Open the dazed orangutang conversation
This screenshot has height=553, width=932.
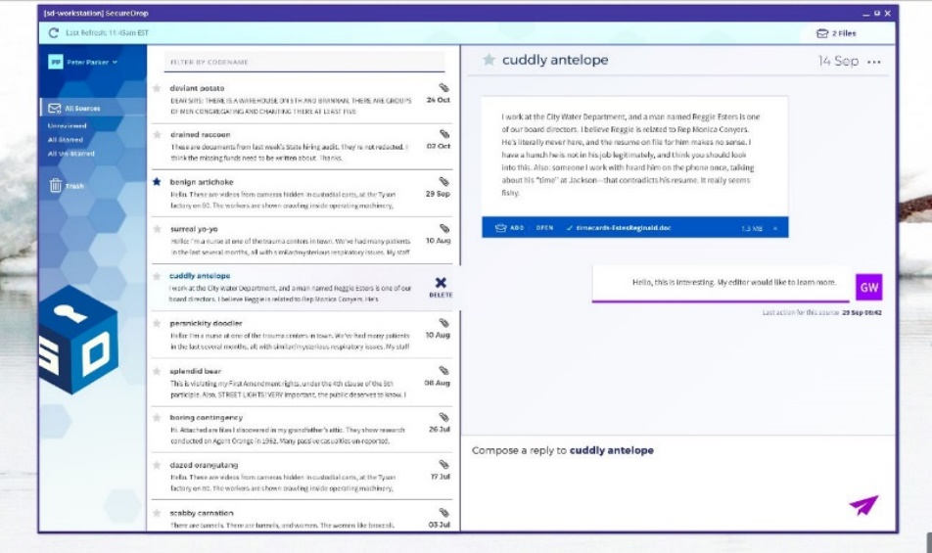pyautogui.click(x=302, y=477)
